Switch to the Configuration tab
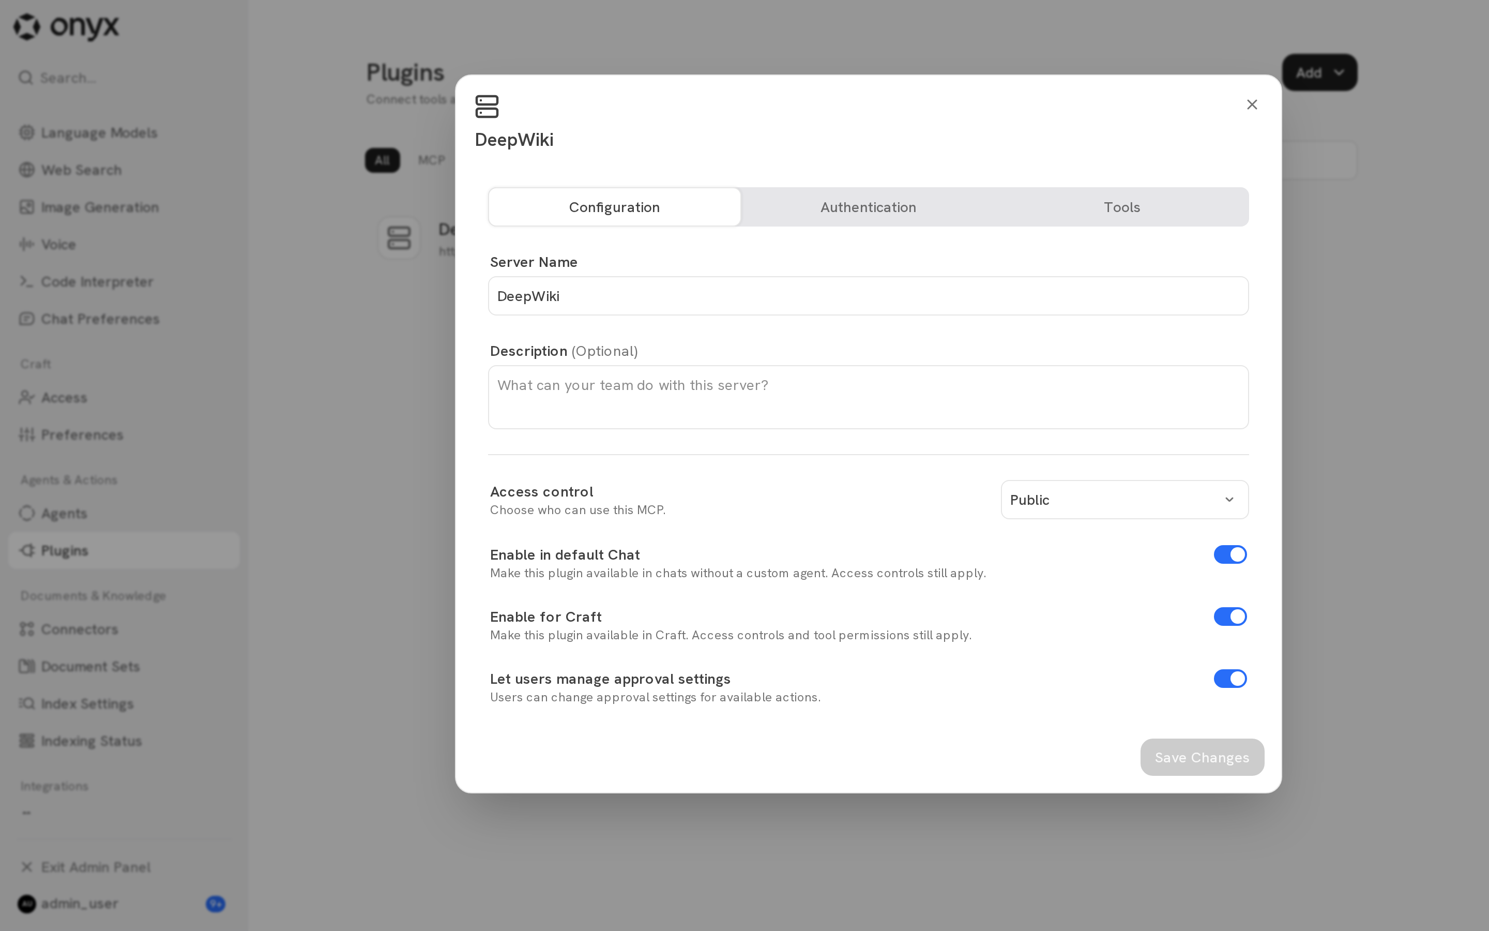Image resolution: width=1489 pixels, height=931 pixels. pyautogui.click(x=614, y=207)
